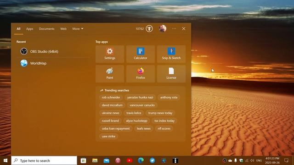Switch to the Documents tab
Viewport: 294px width, 165px height.
tap(47, 29)
